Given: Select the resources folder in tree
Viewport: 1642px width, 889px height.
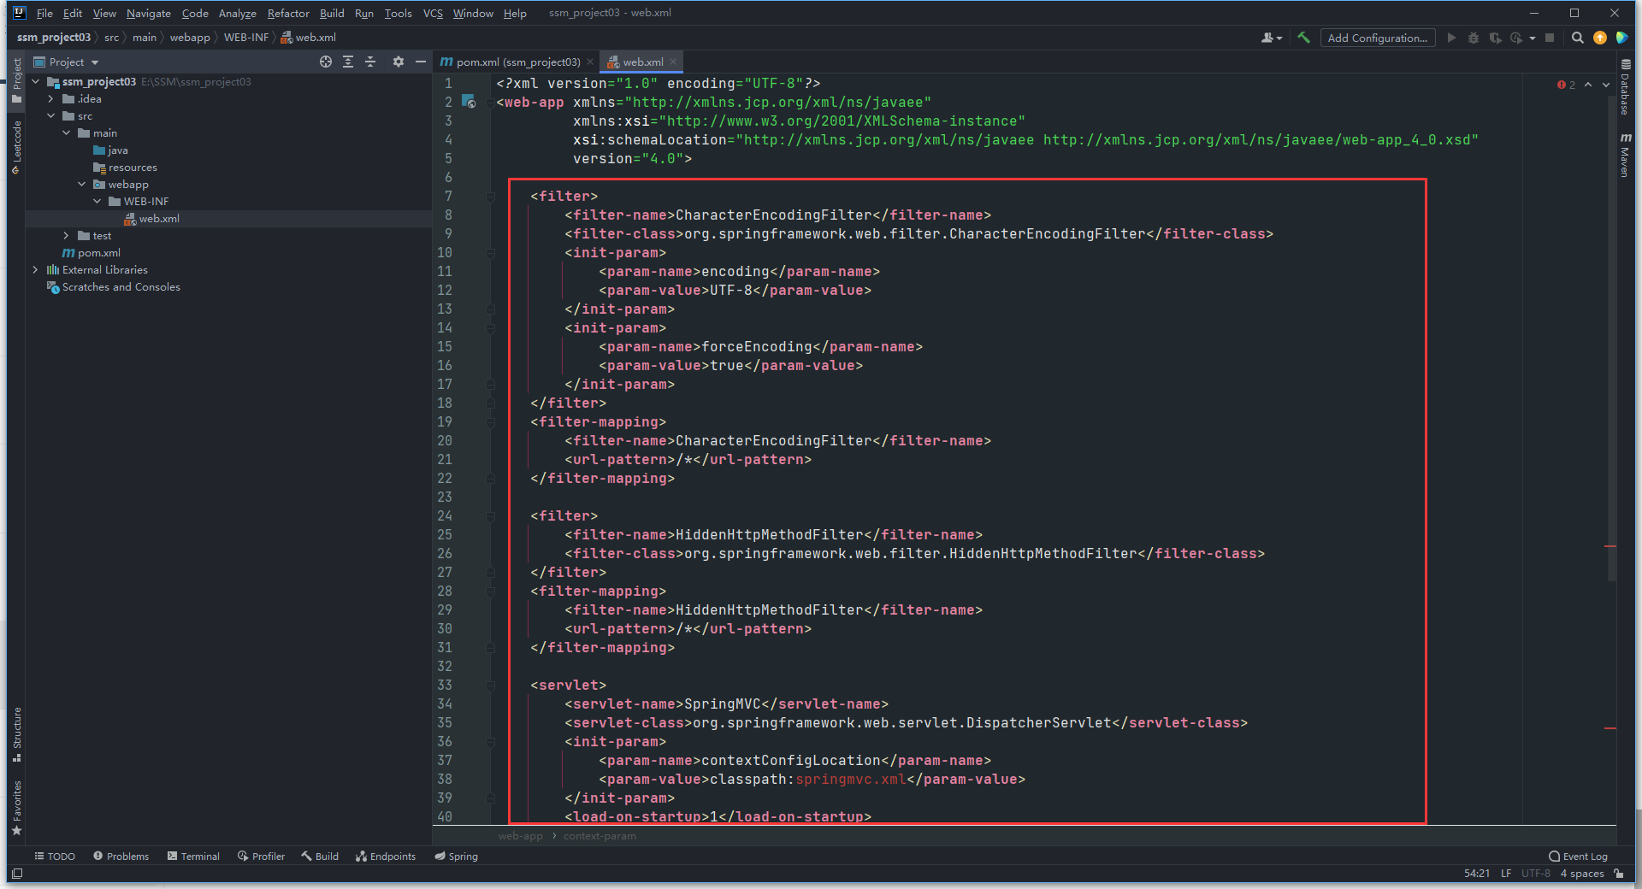Looking at the screenshot, I should coord(133,168).
